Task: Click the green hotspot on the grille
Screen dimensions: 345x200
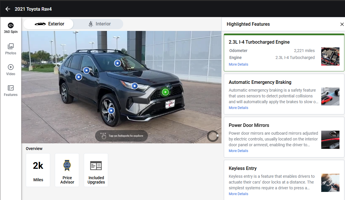Action: coord(165,92)
